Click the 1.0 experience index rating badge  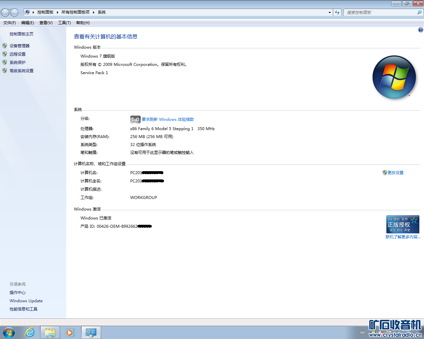135,120
